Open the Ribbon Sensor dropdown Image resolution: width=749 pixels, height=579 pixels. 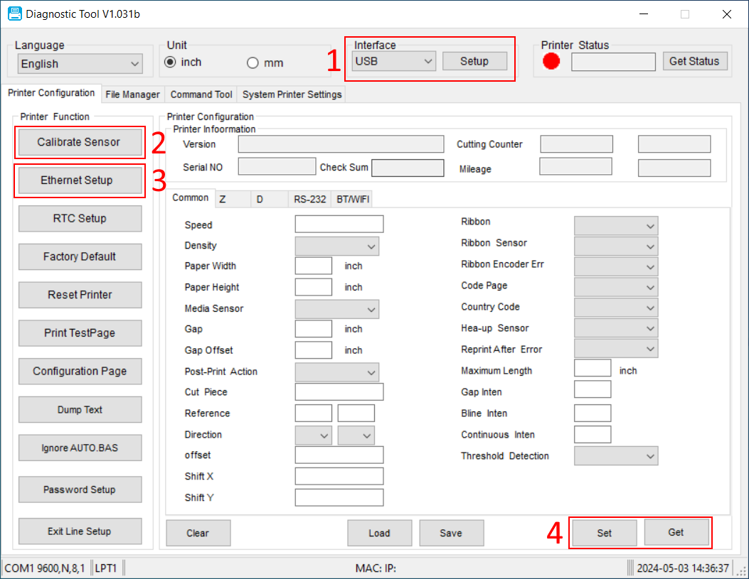point(615,247)
